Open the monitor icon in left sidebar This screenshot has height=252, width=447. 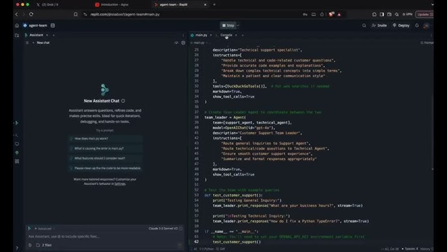click(x=17, y=144)
